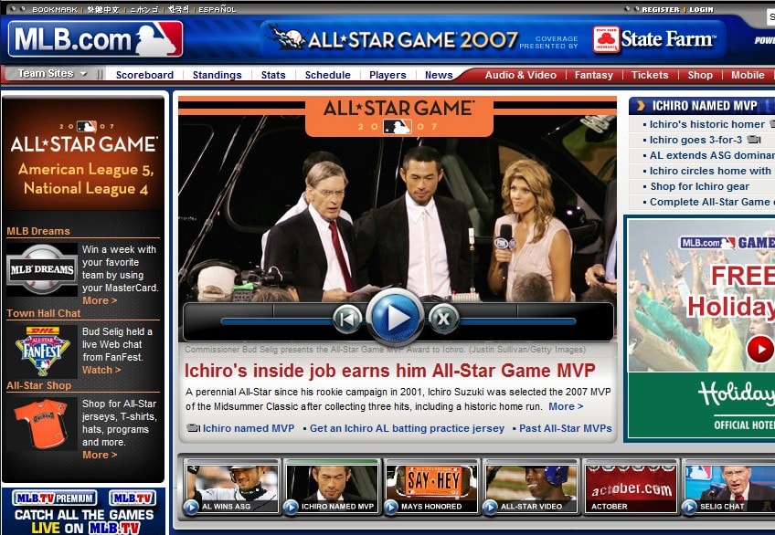Click More under MLB Dreams
The image size is (775, 535).
tap(100, 300)
